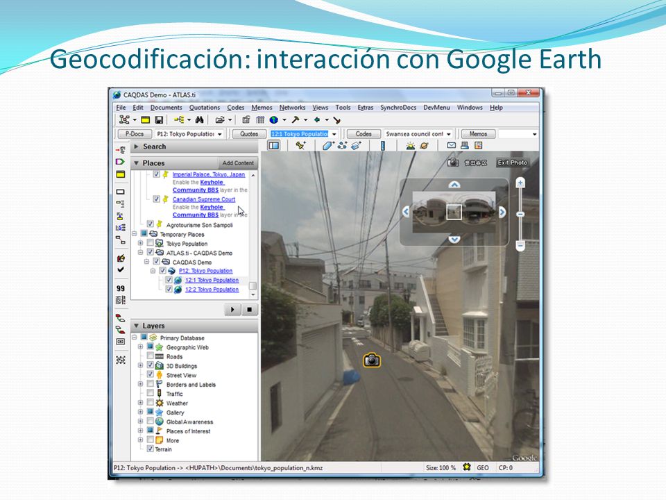Uncheck the Street View layer
This screenshot has height=500, width=666.
point(150,374)
